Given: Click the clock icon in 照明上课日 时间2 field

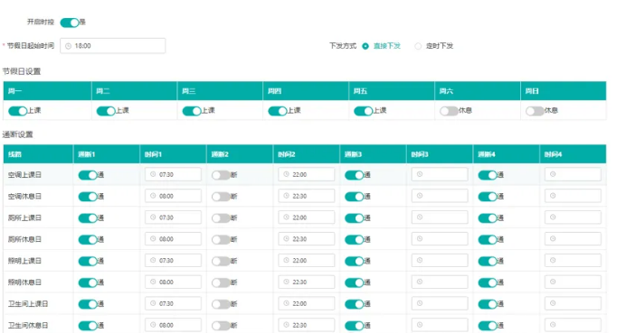Looking at the screenshot, I should click(286, 260).
